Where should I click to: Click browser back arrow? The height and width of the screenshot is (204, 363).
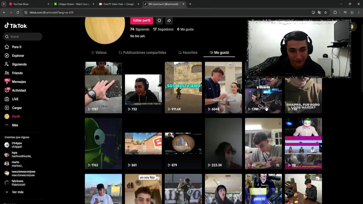point(4,12)
